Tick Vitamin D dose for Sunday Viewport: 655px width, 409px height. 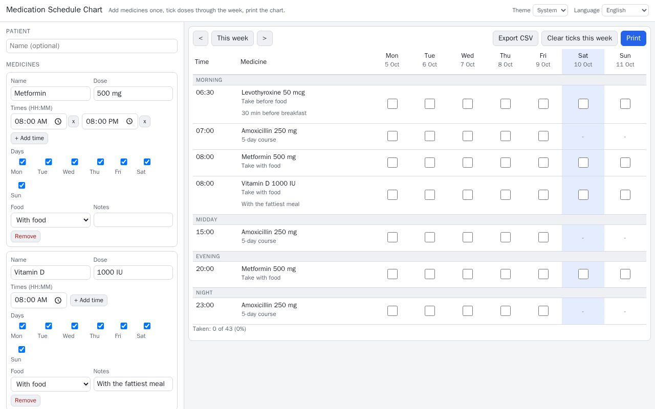pyautogui.click(x=625, y=195)
